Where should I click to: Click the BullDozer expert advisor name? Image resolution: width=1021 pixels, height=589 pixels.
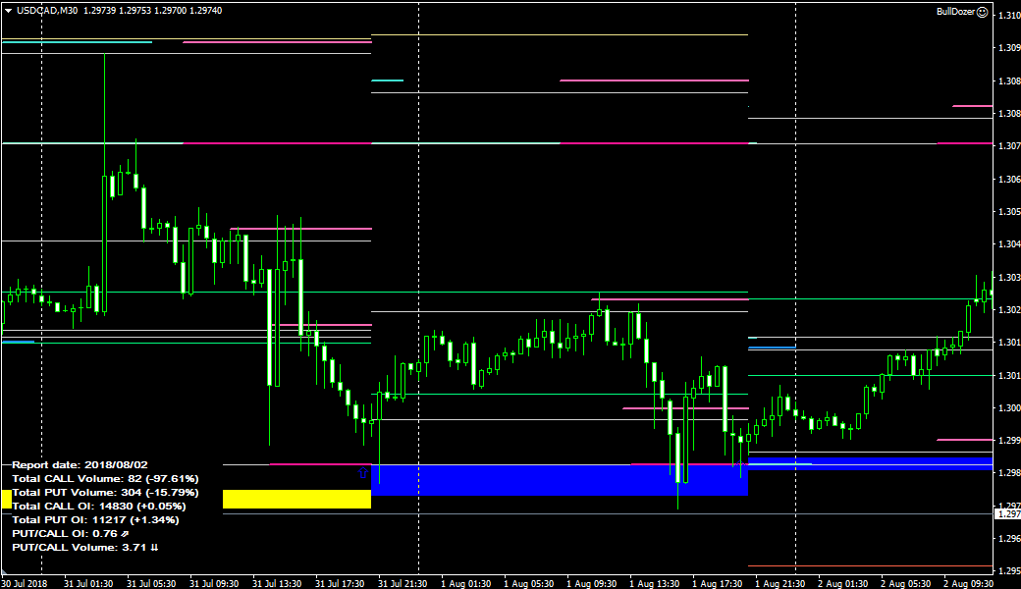pyautogui.click(x=956, y=13)
